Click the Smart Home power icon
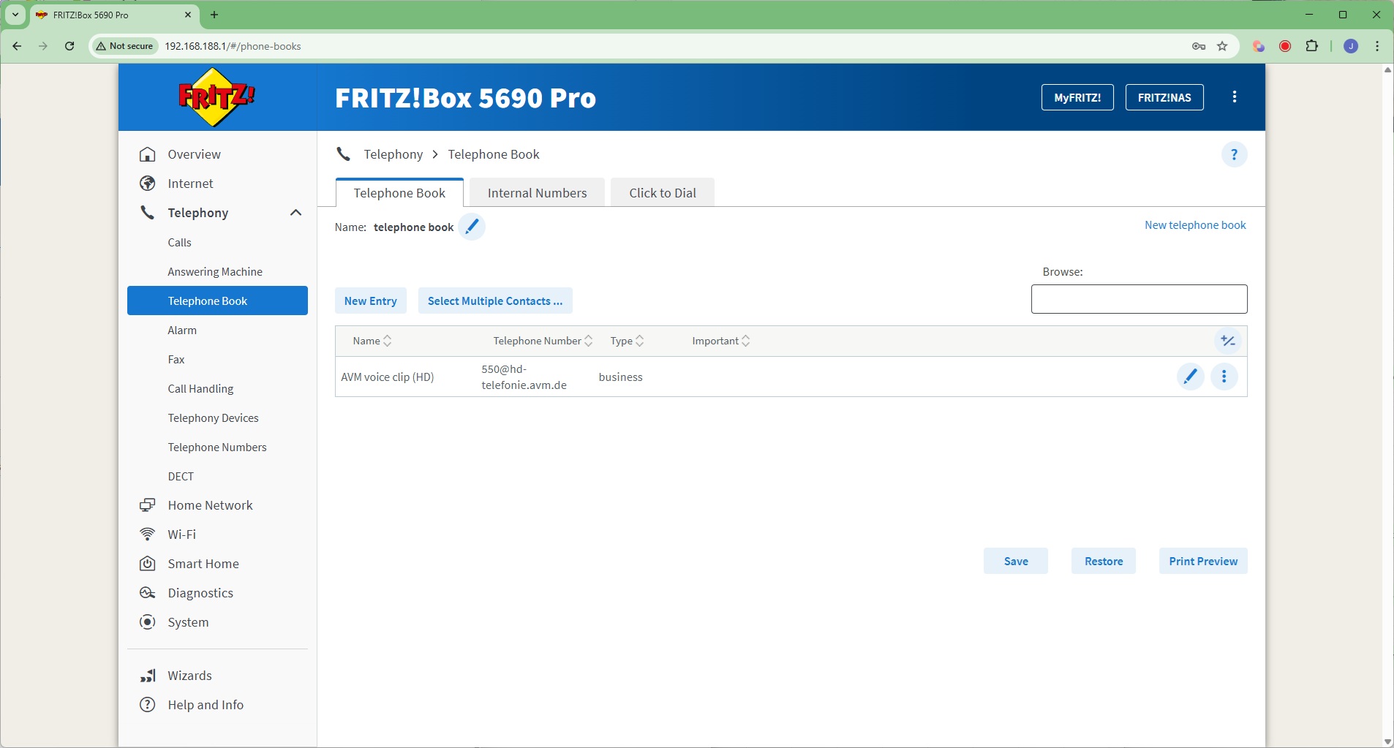Image resolution: width=1394 pixels, height=748 pixels. click(x=148, y=564)
